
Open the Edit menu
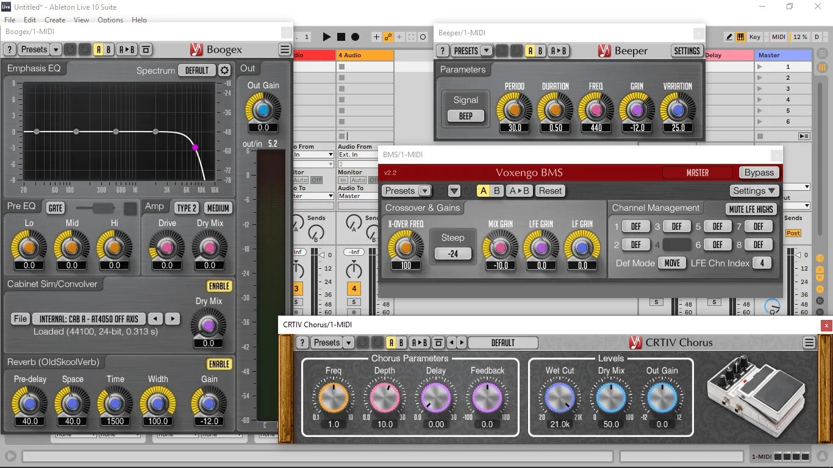click(30, 19)
